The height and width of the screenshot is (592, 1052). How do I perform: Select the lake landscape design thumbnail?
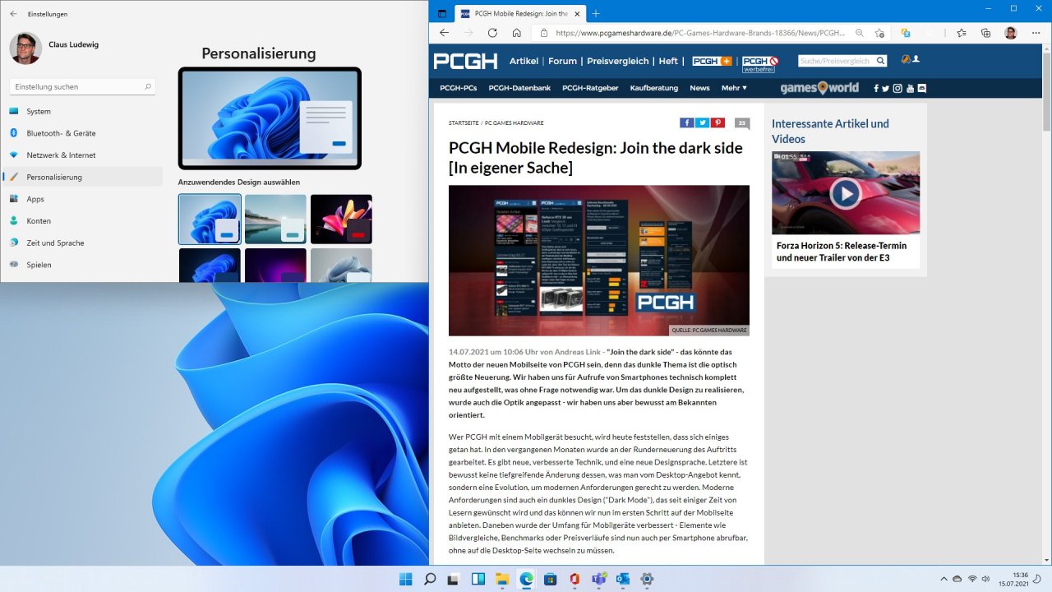coord(275,220)
